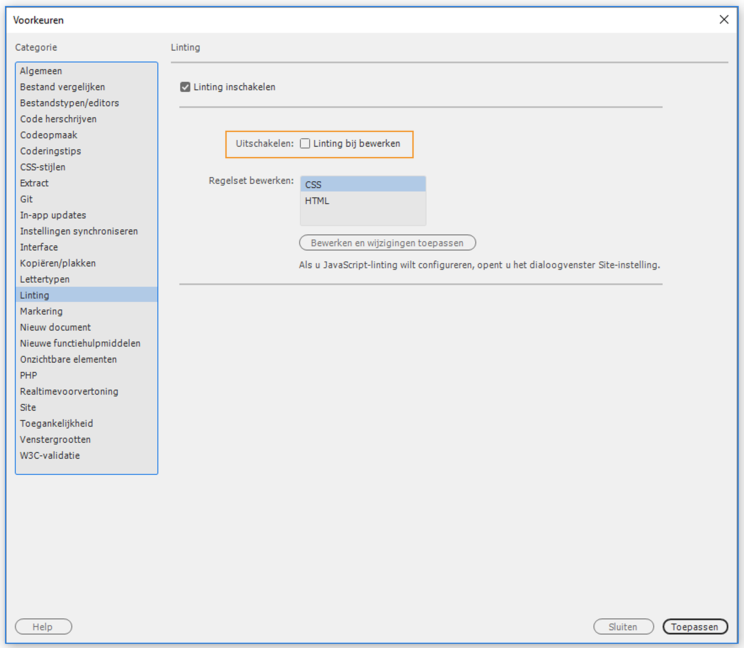This screenshot has height=648, width=744.
Task: Switch to the Realtimevoorvertoning category
Action: (x=69, y=391)
